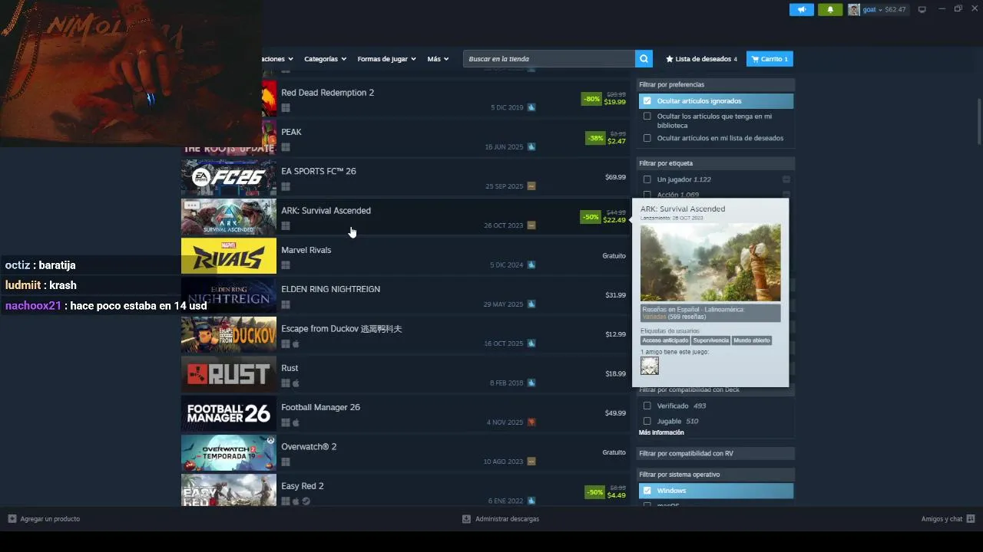Viewport: 983px width, 552px height.
Task: Click the plus icon beside Agregar un producto
Action: [x=12, y=519]
